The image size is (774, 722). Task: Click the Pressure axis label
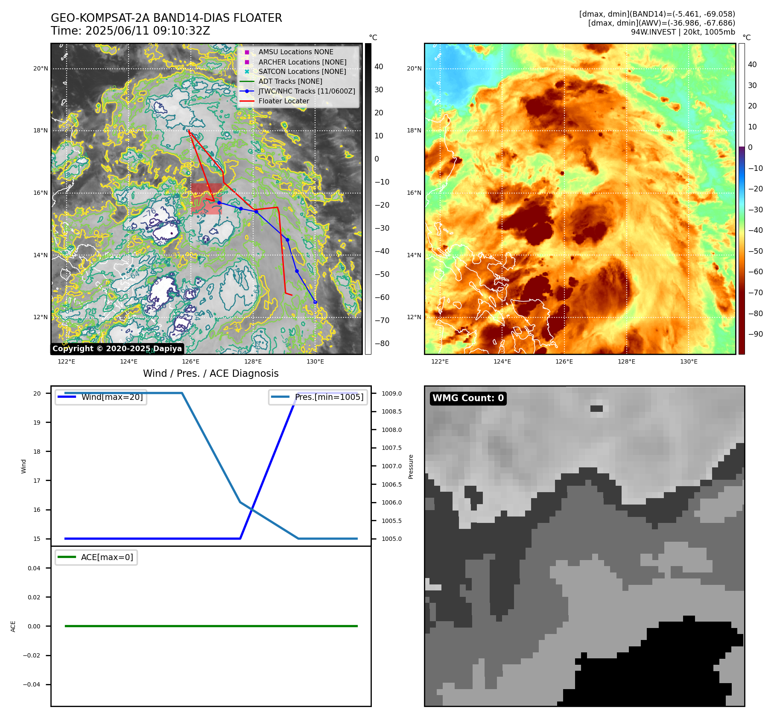411,467
